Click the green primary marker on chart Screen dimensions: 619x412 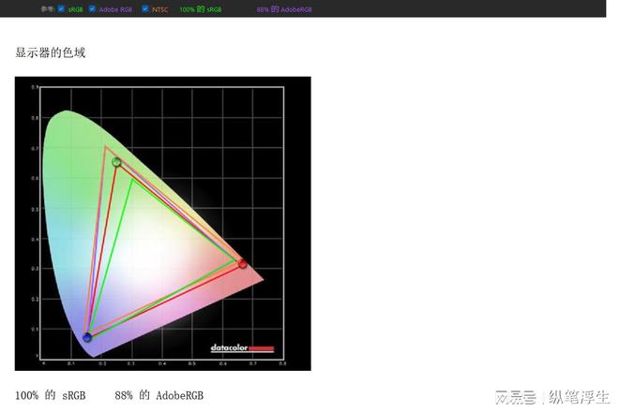click(x=116, y=162)
